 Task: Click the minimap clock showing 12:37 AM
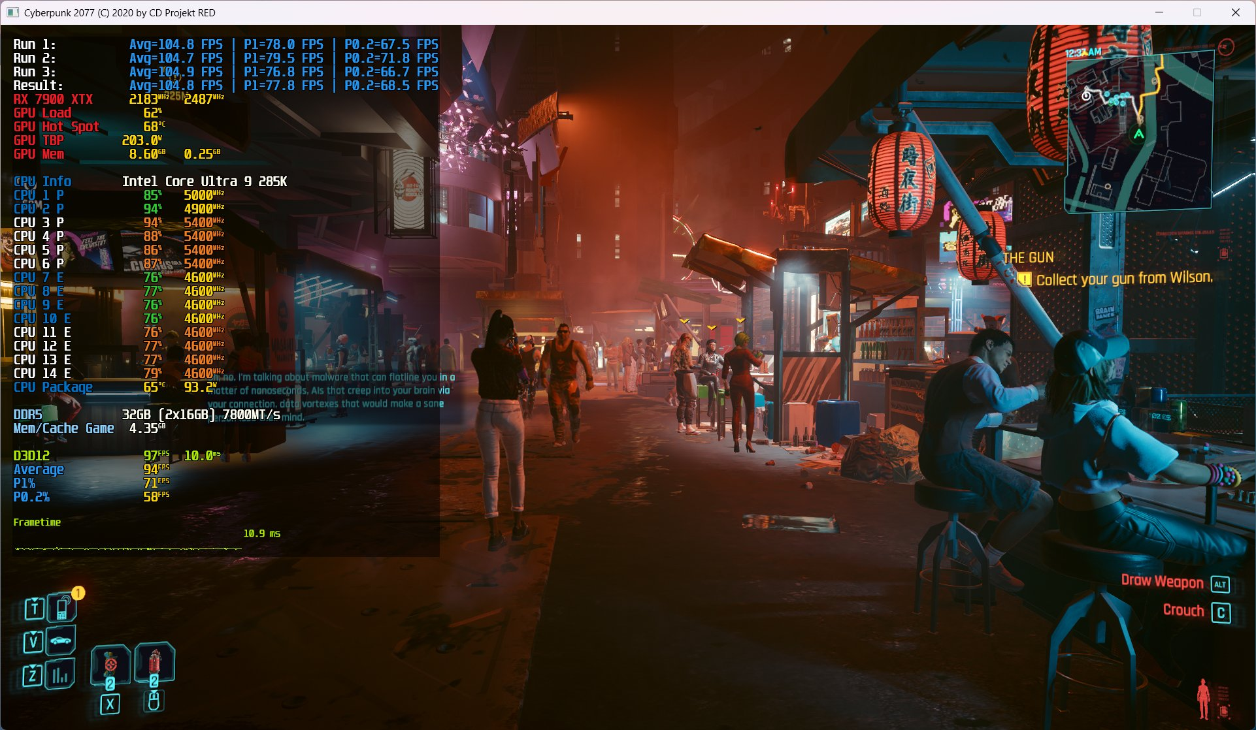[x=1083, y=52]
